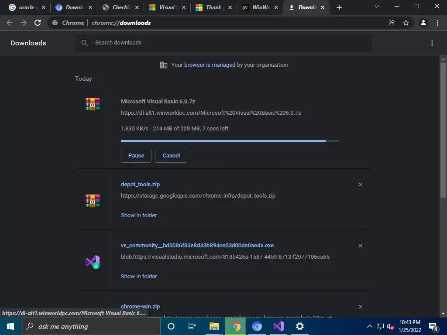
Task: Open the Chrome three-dot menu
Action: [437, 23]
